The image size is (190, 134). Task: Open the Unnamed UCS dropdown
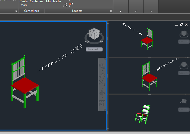pyautogui.click(x=94, y=49)
